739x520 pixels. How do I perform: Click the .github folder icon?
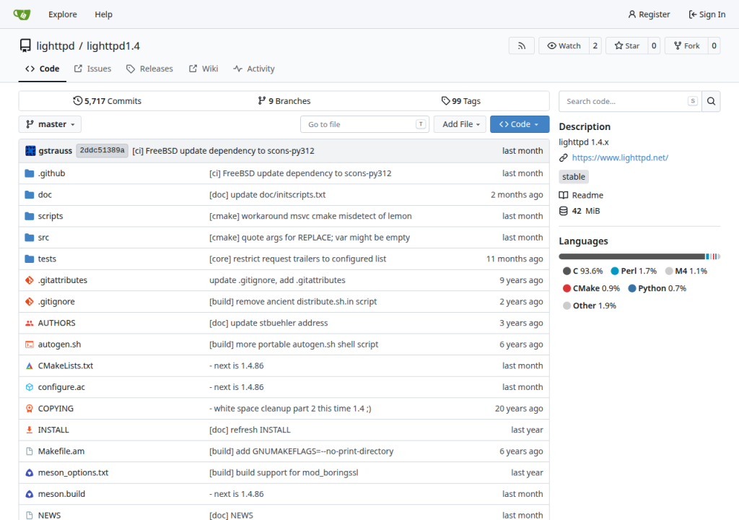point(29,173)
